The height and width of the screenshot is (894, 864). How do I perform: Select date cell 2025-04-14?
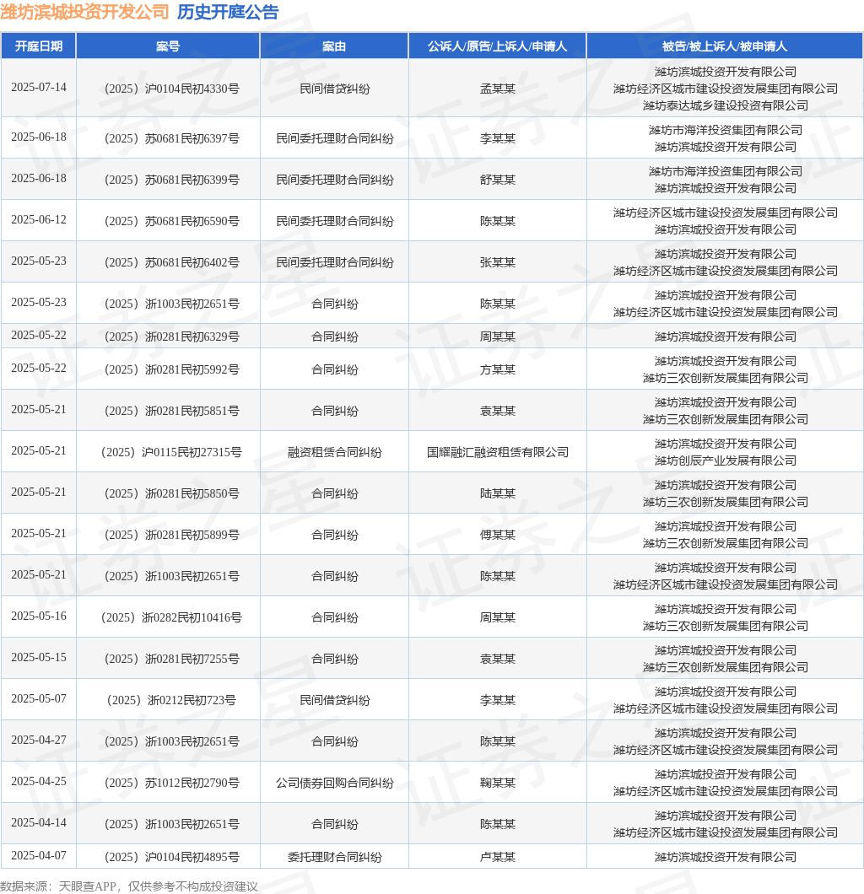[39, 822]
